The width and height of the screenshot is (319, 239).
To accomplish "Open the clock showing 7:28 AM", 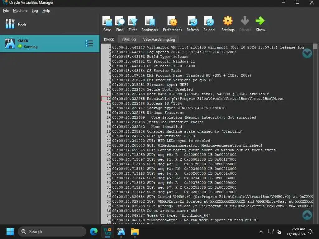I will pyautogui.click(x=296, y=232).
